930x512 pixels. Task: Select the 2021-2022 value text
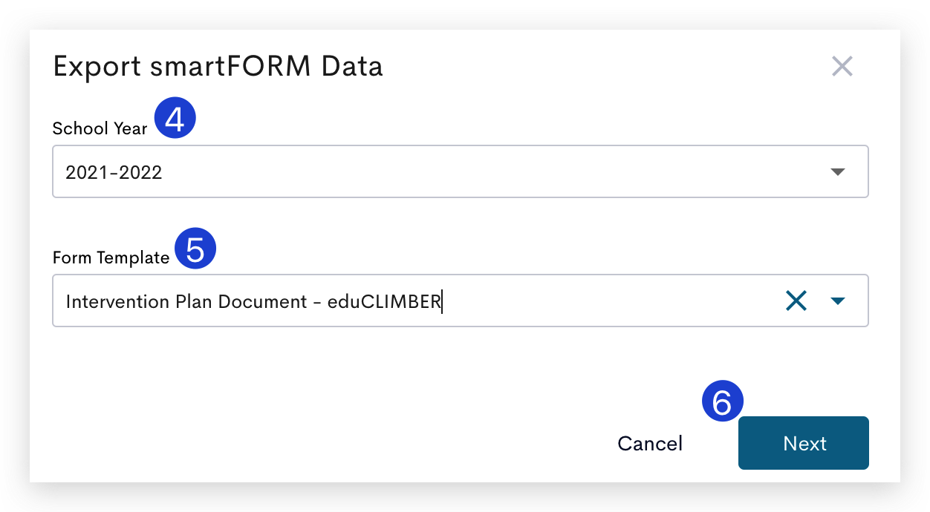[x=114, y=173]
